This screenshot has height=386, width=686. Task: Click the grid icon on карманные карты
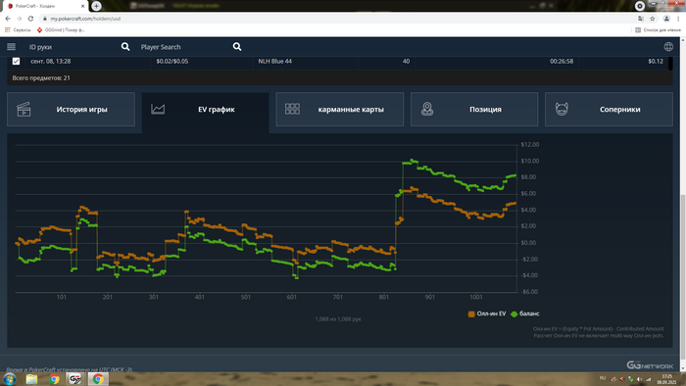point(292,109)
